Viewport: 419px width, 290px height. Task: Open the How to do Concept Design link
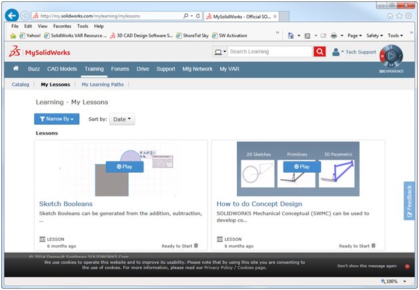(x=259, y=204)
